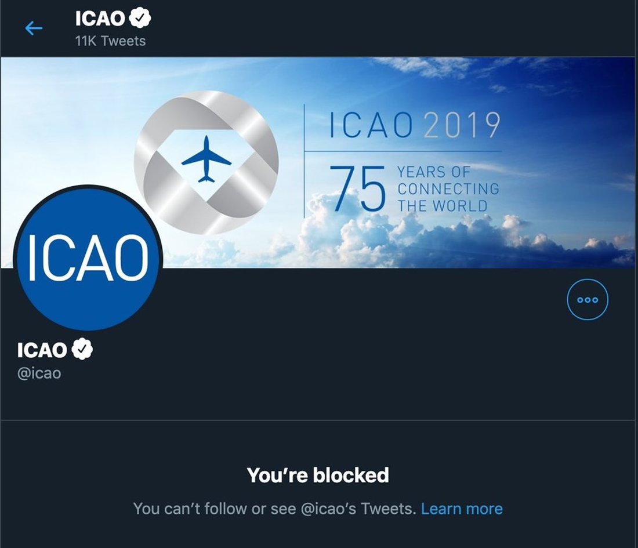This screenshot has height=548, width=638.
Task: Open the blue ICAO profile avatar
Action: pos(88,259)
